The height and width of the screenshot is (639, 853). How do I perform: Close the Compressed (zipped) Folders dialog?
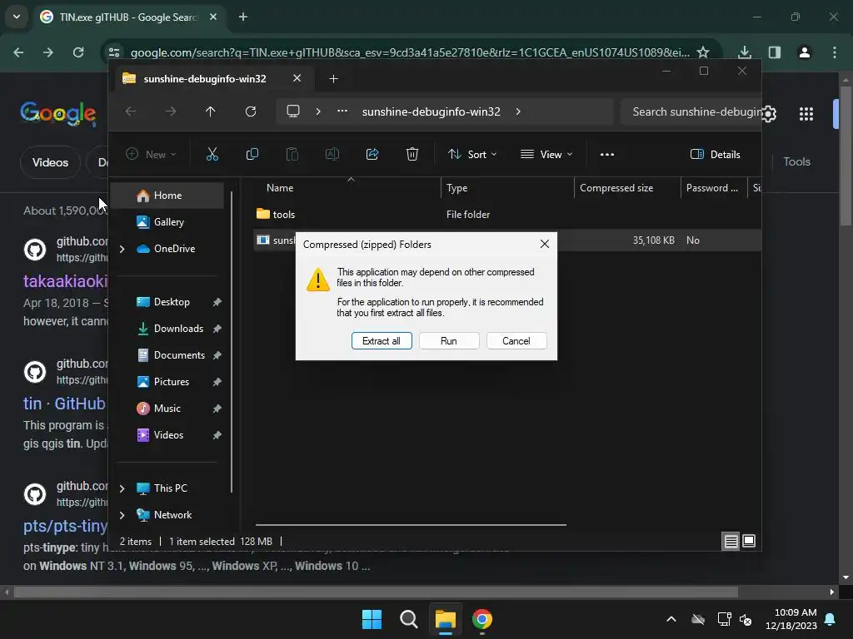point(545,244)
